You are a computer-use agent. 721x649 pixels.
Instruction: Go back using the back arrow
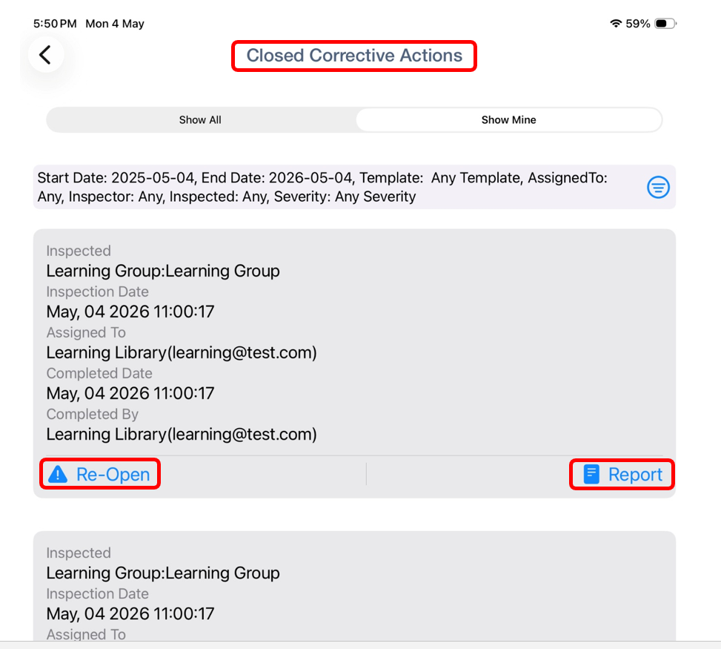tap(45, 55)
